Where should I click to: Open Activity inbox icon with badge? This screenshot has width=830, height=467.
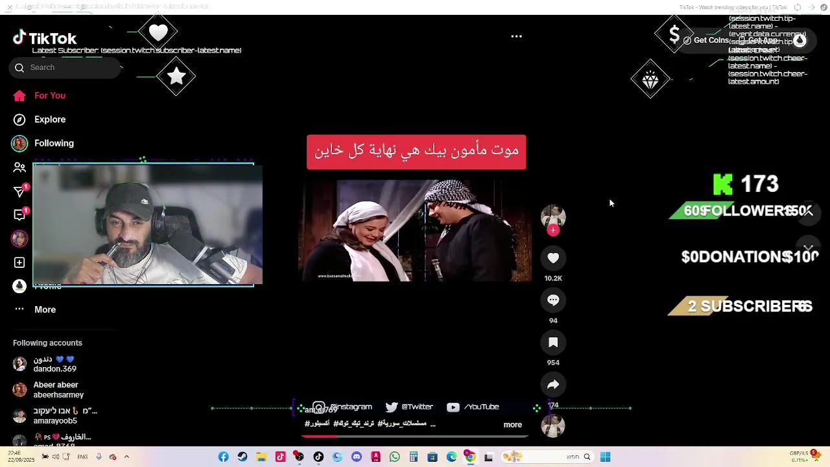(19, 215)
